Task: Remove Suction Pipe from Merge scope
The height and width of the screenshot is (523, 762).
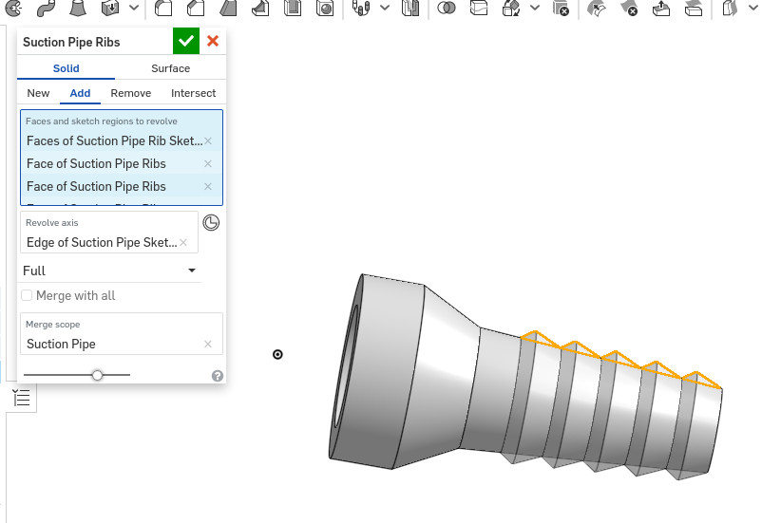Action: click(x=208, y=344)
